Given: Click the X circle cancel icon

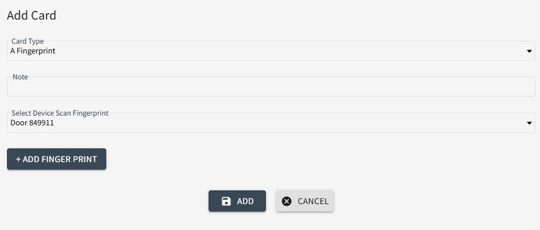Looking at the screenshot, I should (287, 201).
